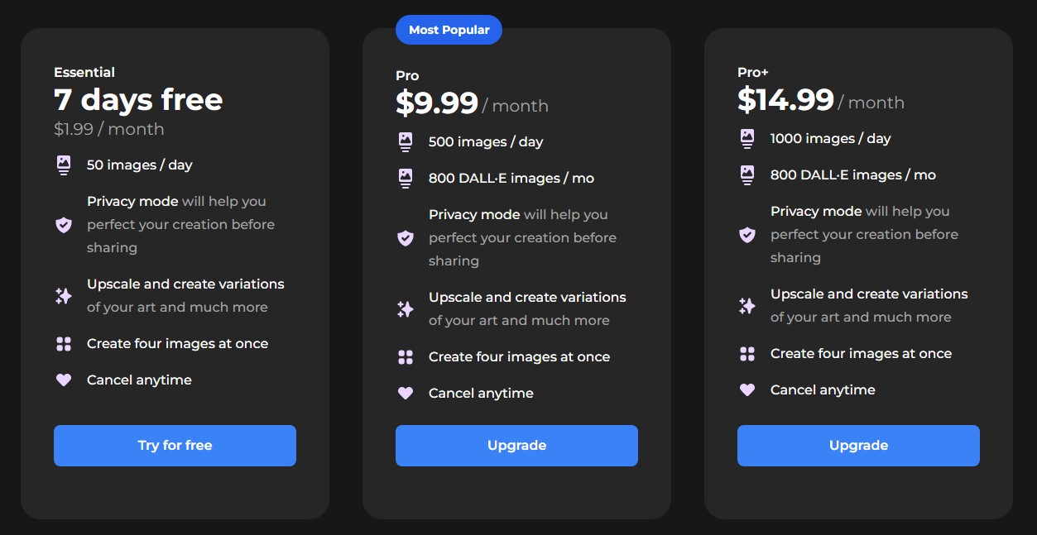1037x535 pixels.
Task: Click the Most Popular badge
Action: 449,30
